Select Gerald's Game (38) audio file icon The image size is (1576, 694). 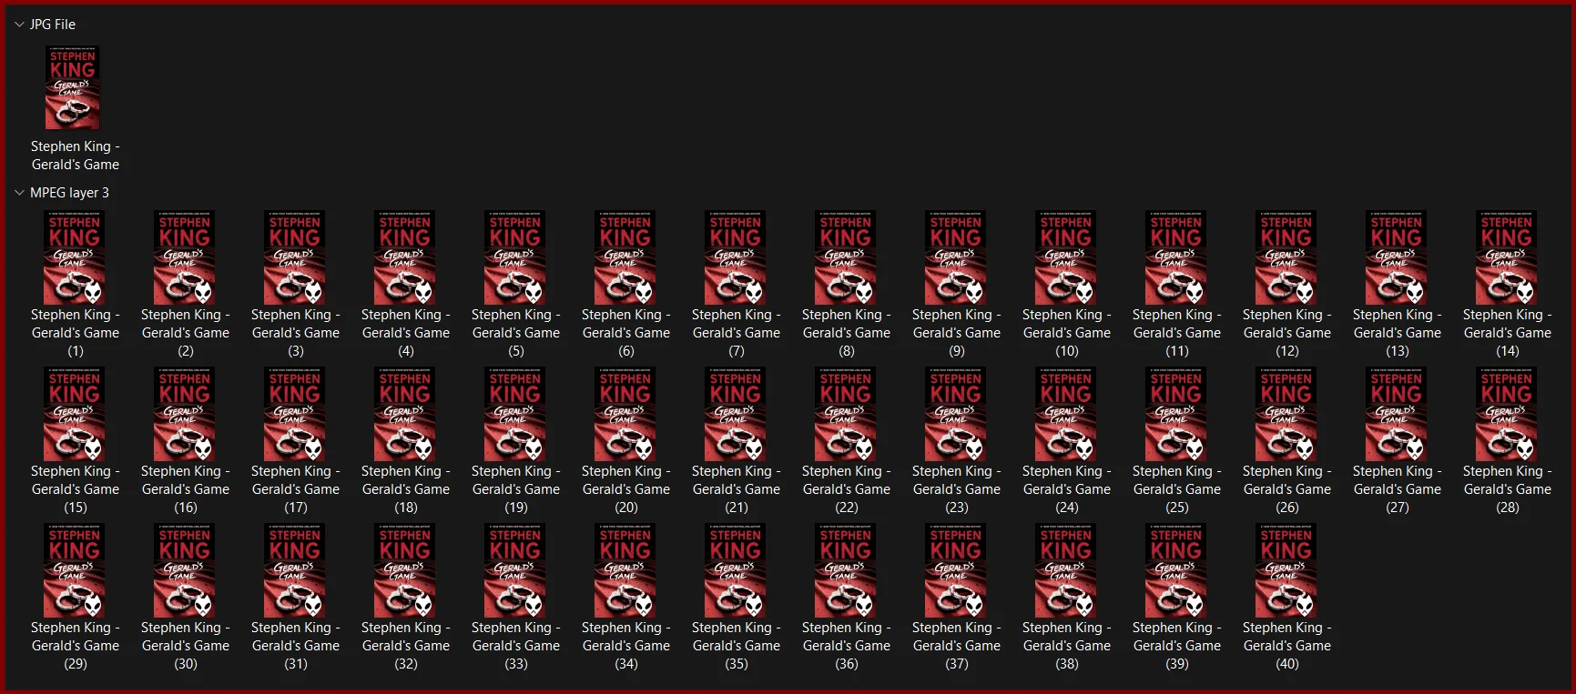click(x=1066, y=570)
